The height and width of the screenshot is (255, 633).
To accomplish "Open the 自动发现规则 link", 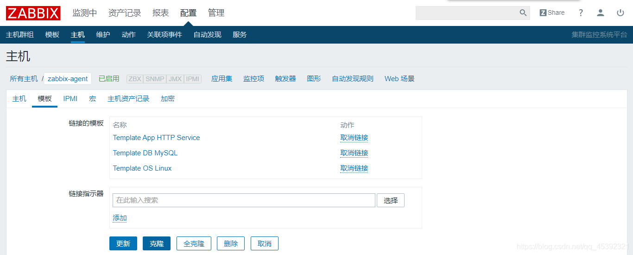I will [x=353, y=79].
